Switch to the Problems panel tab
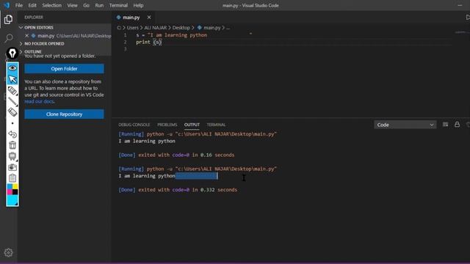 [x=167, y=125]
